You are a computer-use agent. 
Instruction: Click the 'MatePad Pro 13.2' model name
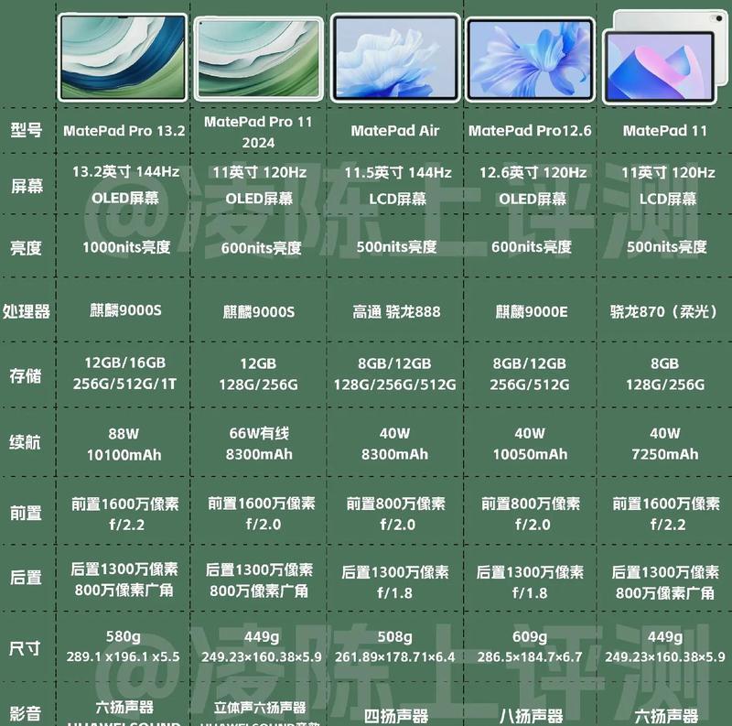(x=124, y=131)
